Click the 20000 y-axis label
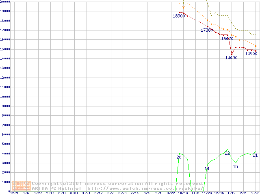 pos(5,2)
